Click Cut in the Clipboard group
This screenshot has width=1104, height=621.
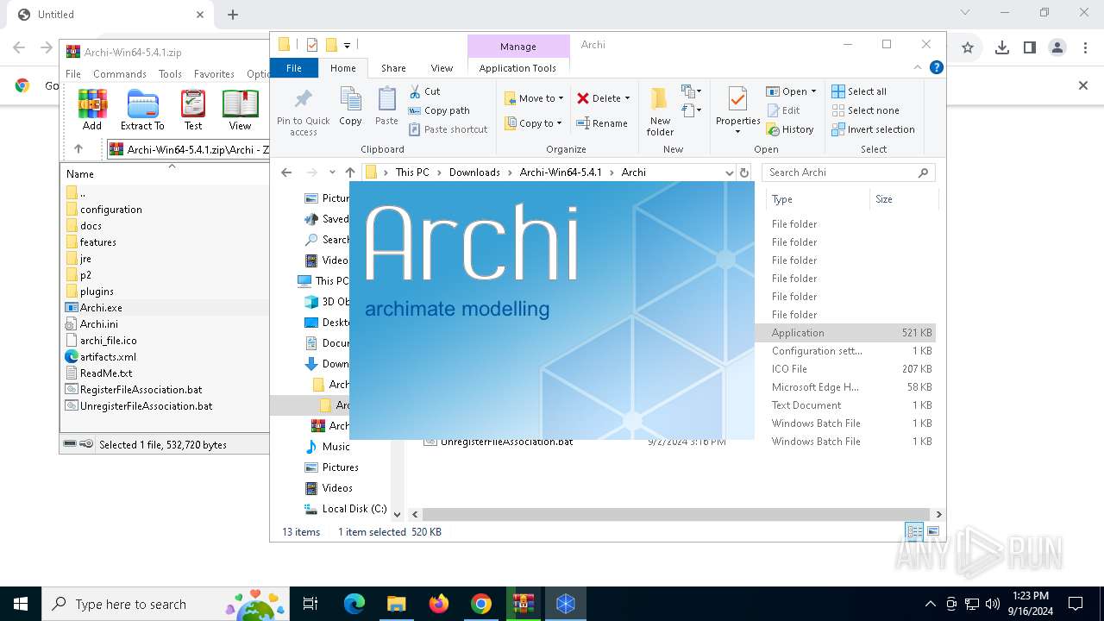(x=424, y=91)
